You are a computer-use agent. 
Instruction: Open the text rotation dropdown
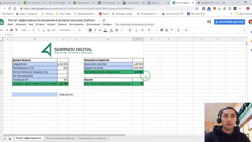[x=150, y=30]
